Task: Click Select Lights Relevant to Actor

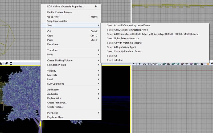Action: (123, 39)
